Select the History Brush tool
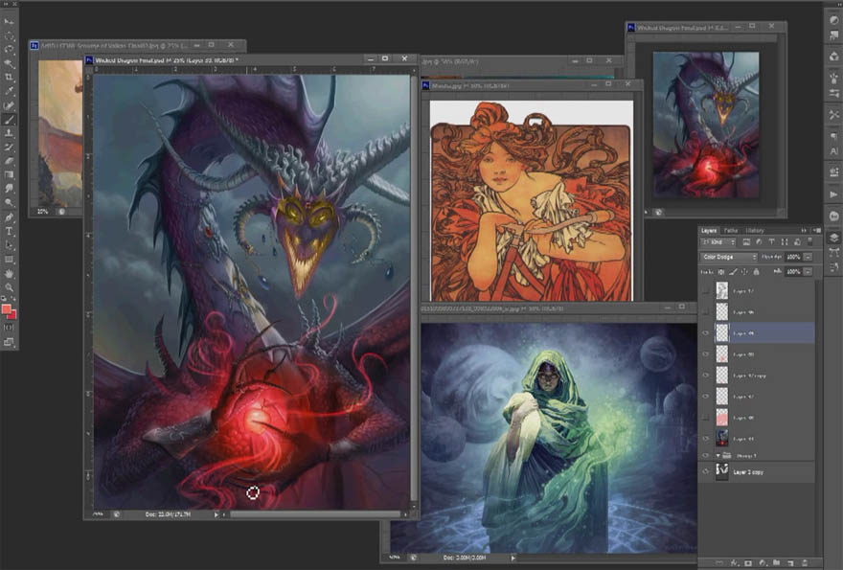843x570 pixels. click(x=10, y=148)
